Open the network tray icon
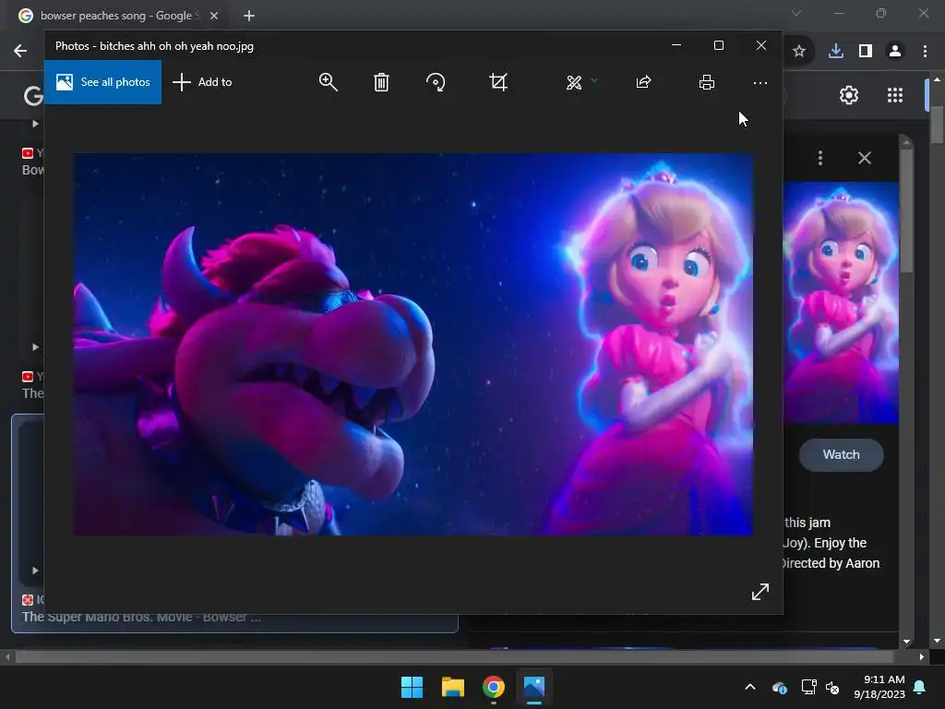Viewport: 945px width, 709px height. (808, 687)
